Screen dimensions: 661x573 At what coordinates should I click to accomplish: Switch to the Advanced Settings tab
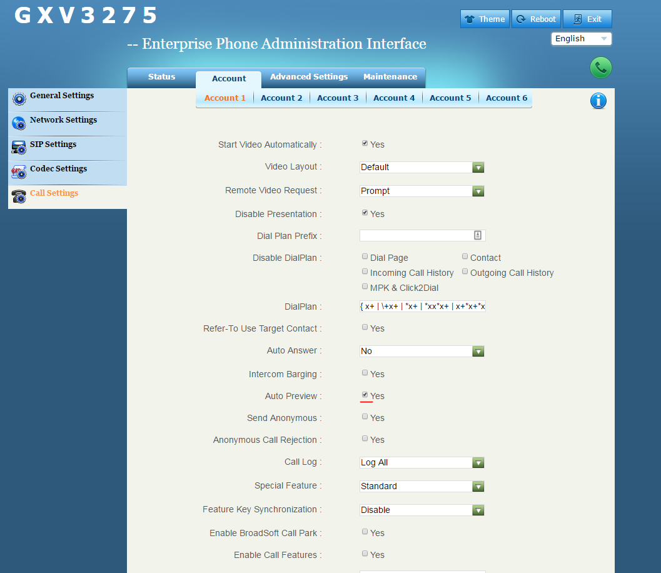(x=308, y=77)
